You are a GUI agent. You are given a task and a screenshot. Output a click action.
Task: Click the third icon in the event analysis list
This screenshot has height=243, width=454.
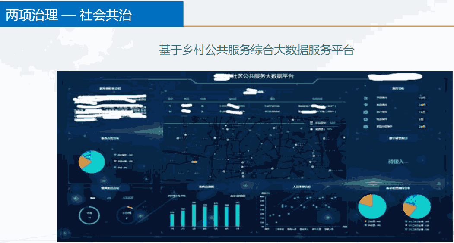click(x=366, y=112)
